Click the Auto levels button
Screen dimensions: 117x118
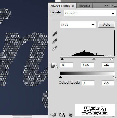[x=107, y=25]
